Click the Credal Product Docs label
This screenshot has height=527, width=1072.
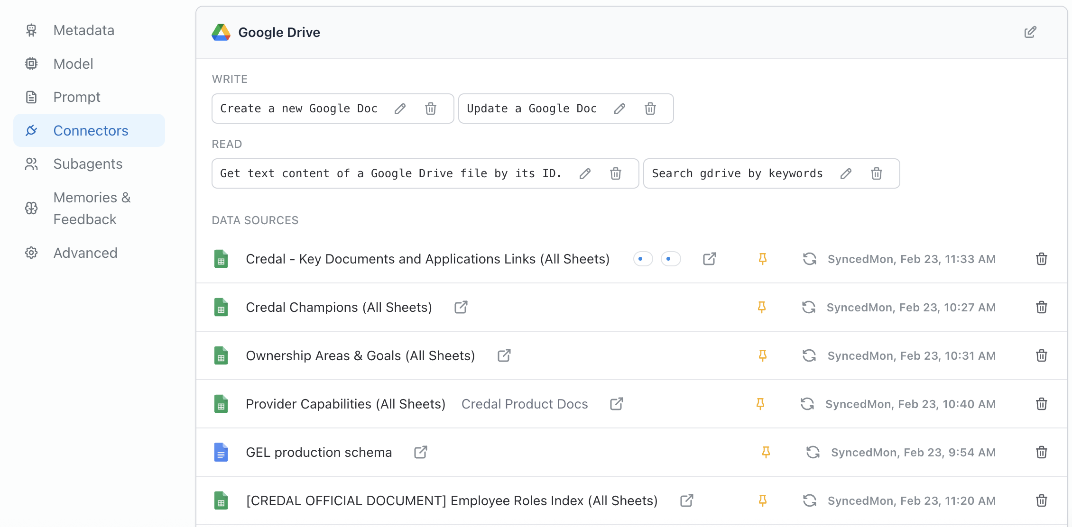click(x=524, y=404)
